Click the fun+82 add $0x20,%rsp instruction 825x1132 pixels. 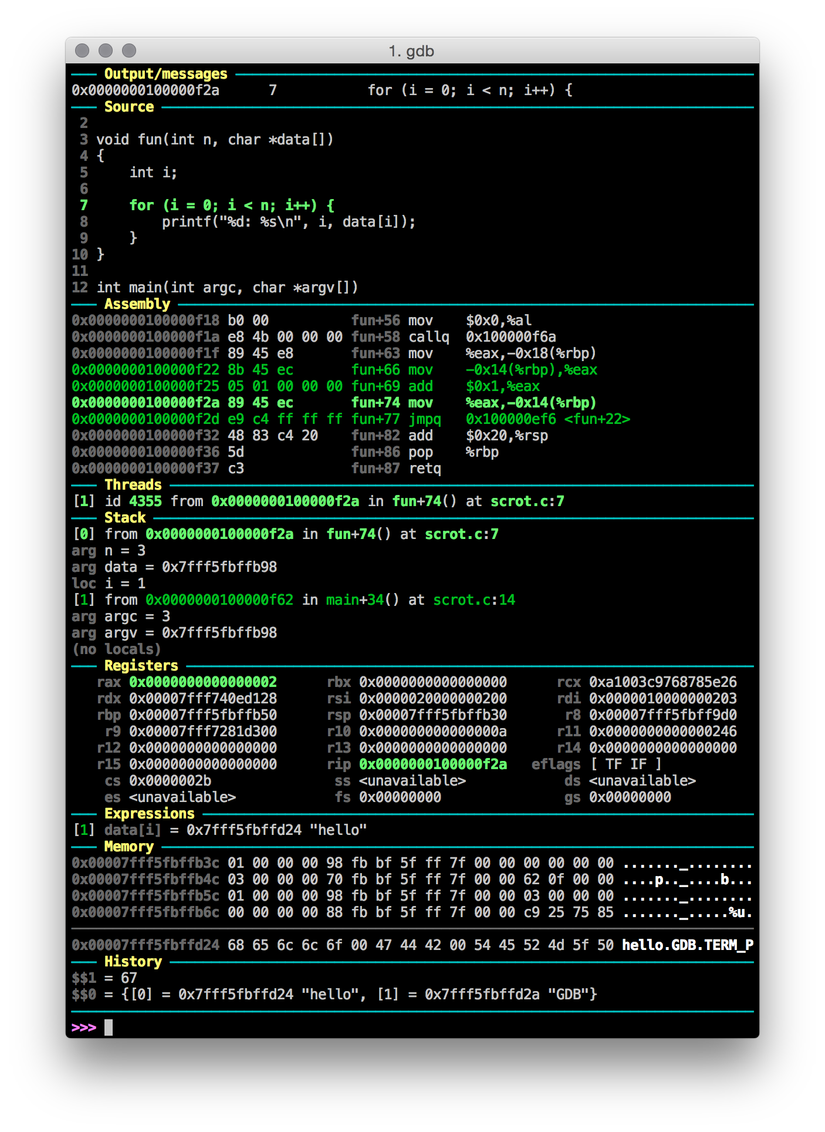[310, 436]
